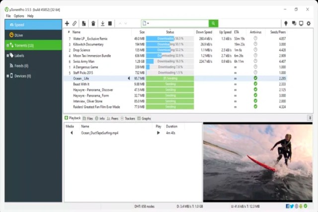
Task: Click Water LP downloading progress bar
Action: pos(170,38)
